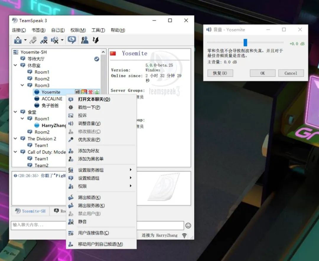Screen dimensions: 319x261
Task: Click OK in the Yosemite volume dialog
Action: point(262,73)
